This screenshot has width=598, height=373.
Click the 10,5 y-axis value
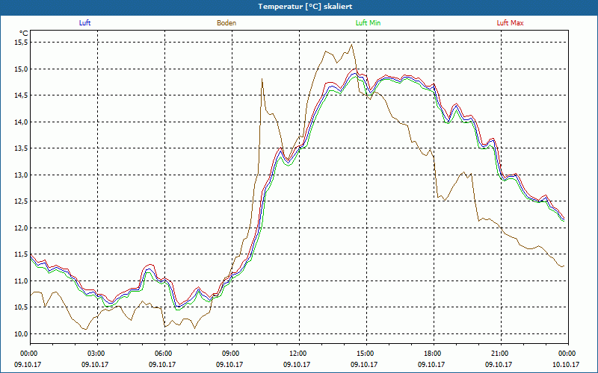tap(22, 307)
